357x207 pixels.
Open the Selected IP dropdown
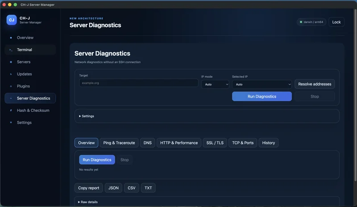point(262,84)
